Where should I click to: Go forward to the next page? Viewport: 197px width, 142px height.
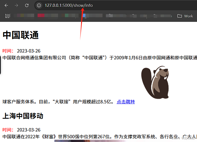point(17,5)
